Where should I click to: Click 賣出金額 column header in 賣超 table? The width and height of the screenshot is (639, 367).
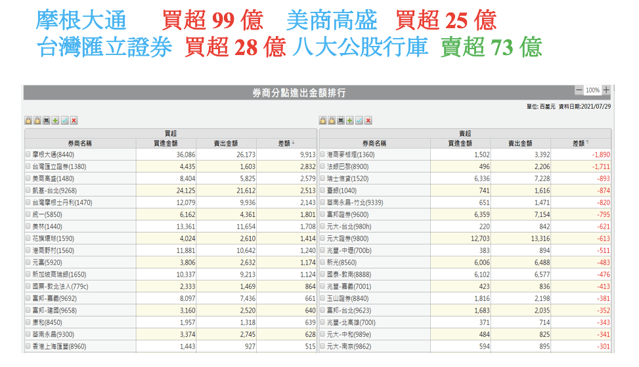click(520, 144)
